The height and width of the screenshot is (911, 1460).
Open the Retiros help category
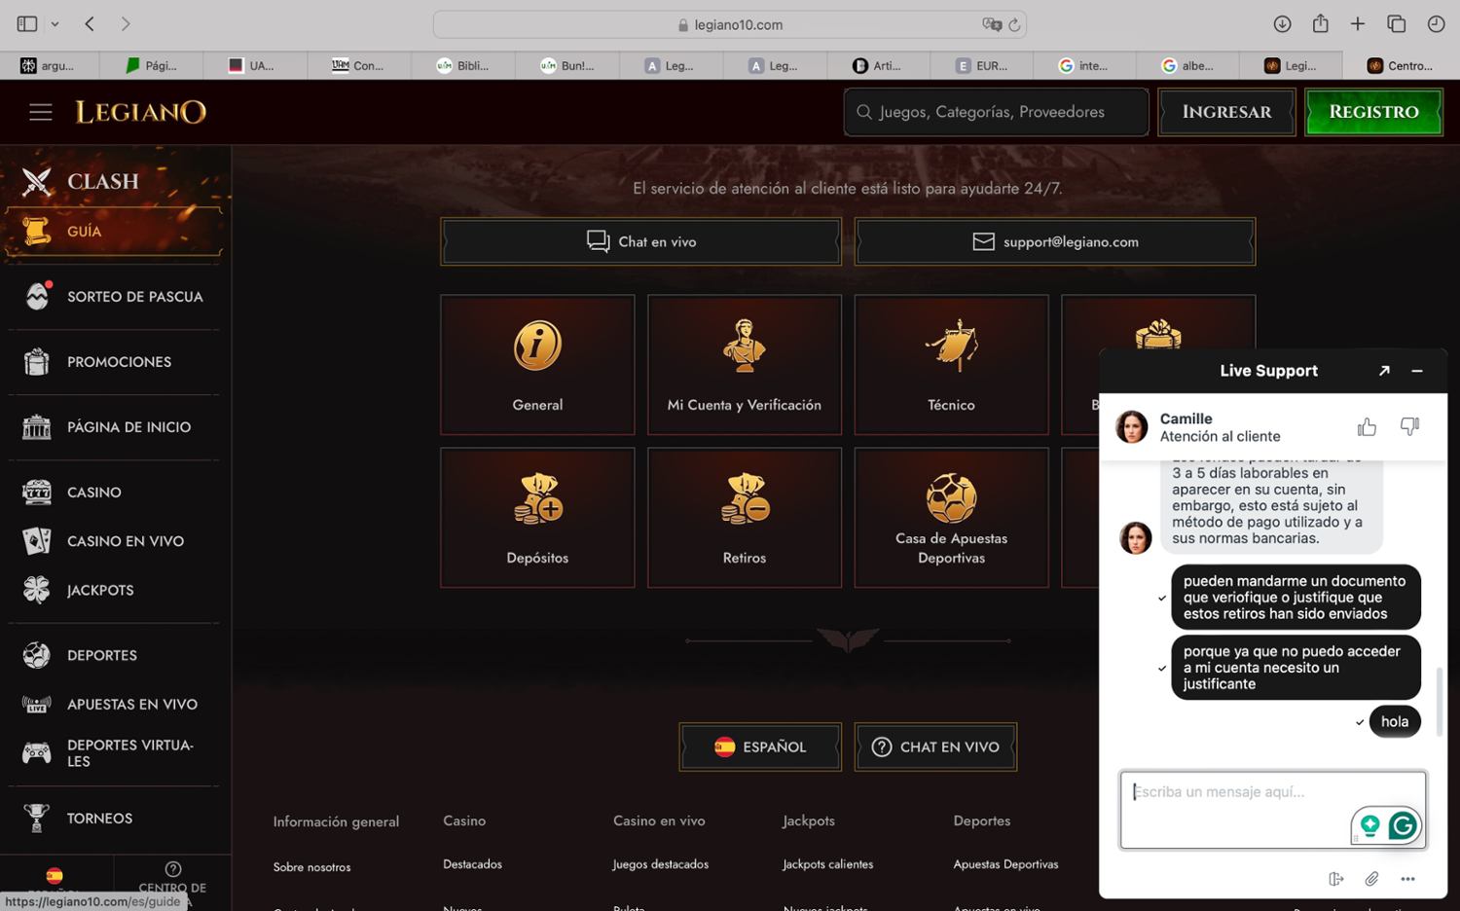[745, 518]
